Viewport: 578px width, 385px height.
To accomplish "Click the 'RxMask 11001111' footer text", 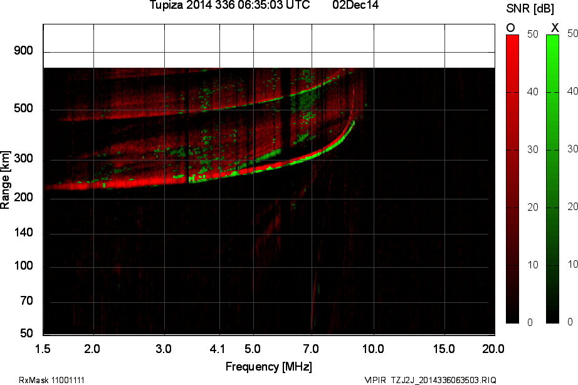I will point(51,380).
